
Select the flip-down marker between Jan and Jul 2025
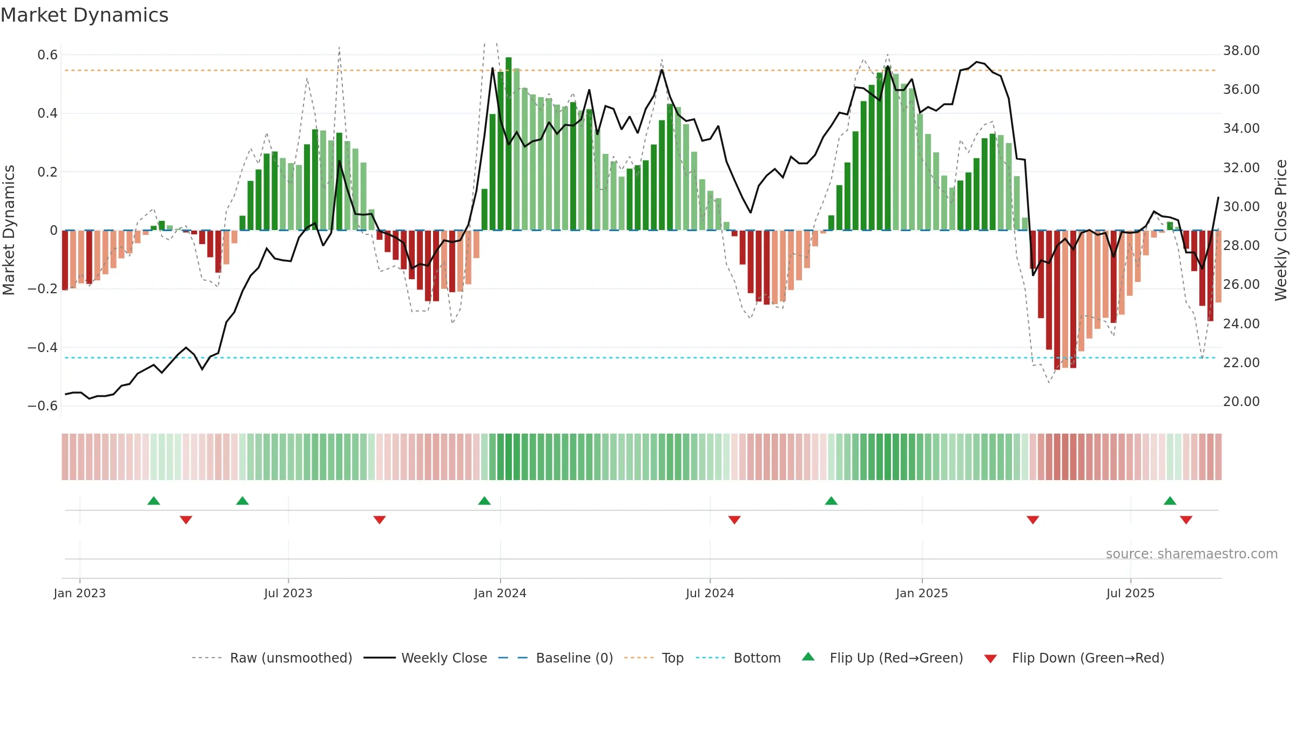[x=1033, y=519]
